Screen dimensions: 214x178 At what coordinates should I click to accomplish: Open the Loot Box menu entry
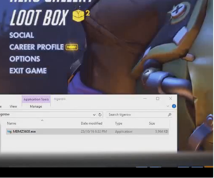pos(39,18)
